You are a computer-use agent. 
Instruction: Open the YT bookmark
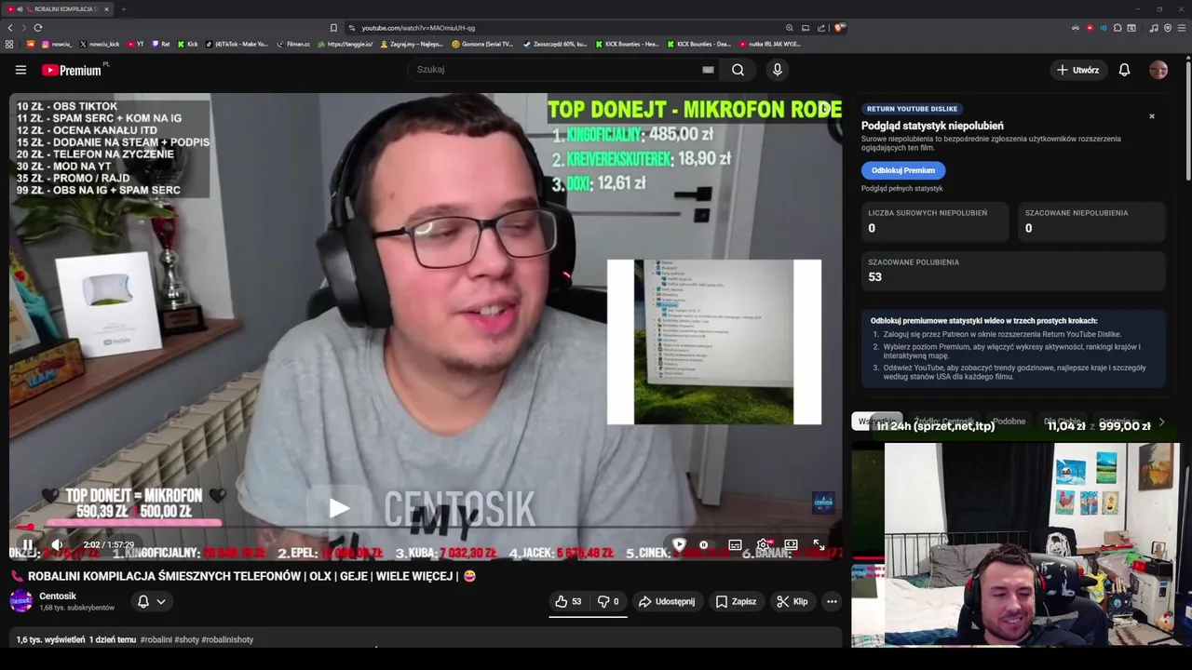[x=135, y=44]
